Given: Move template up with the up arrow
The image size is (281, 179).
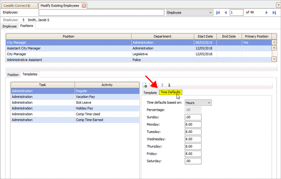Looking at the screenshot, I should coord(163,85).
